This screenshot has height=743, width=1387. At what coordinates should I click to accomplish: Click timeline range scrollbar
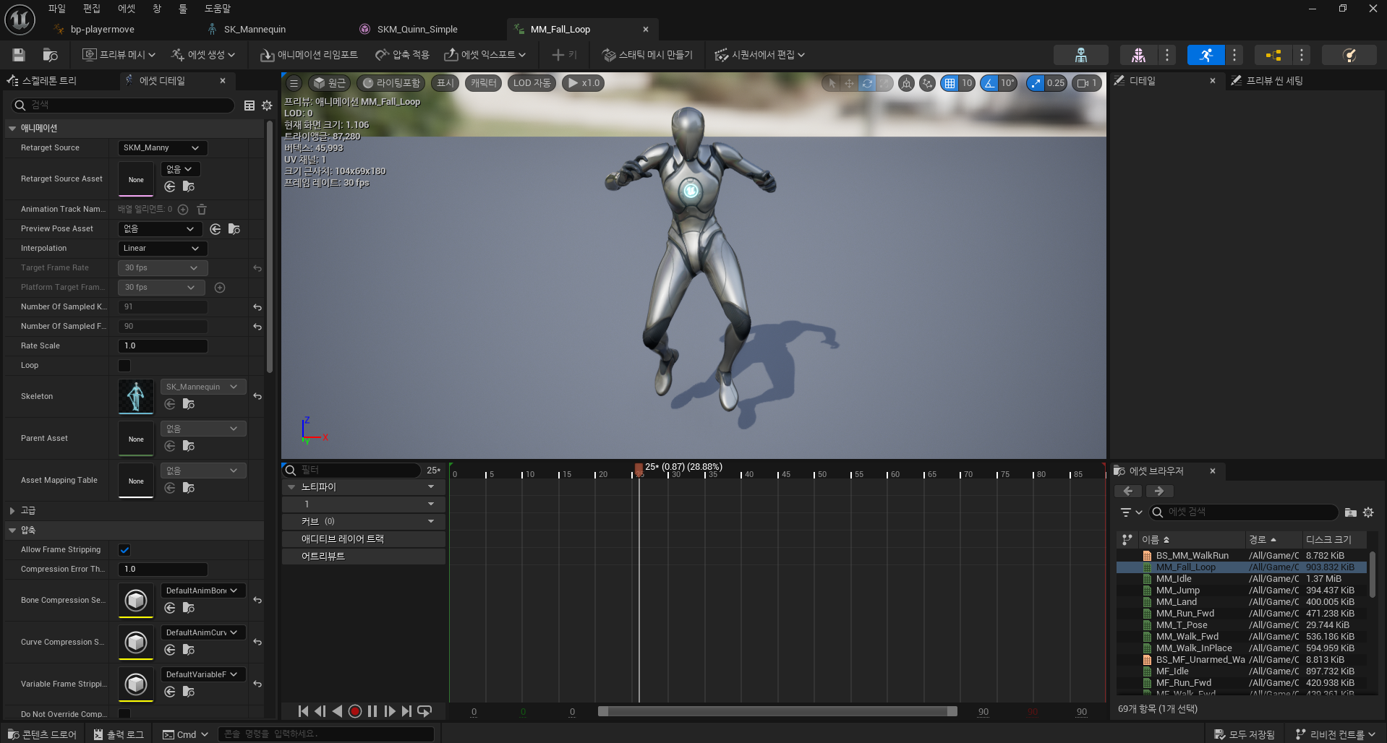pos(777,711)
